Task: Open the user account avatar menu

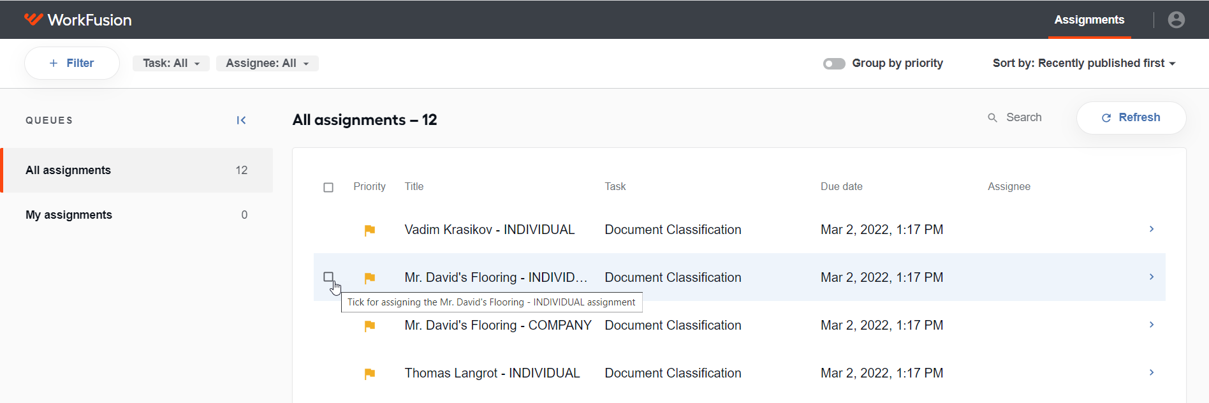Action: click(x=1176, y=20)
